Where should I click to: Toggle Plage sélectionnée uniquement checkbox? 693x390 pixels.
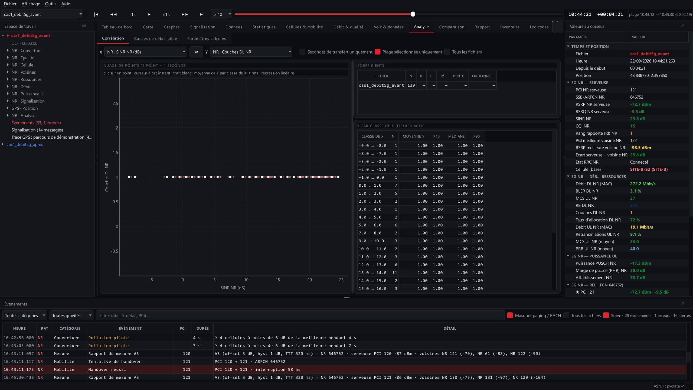coord(378,52)
